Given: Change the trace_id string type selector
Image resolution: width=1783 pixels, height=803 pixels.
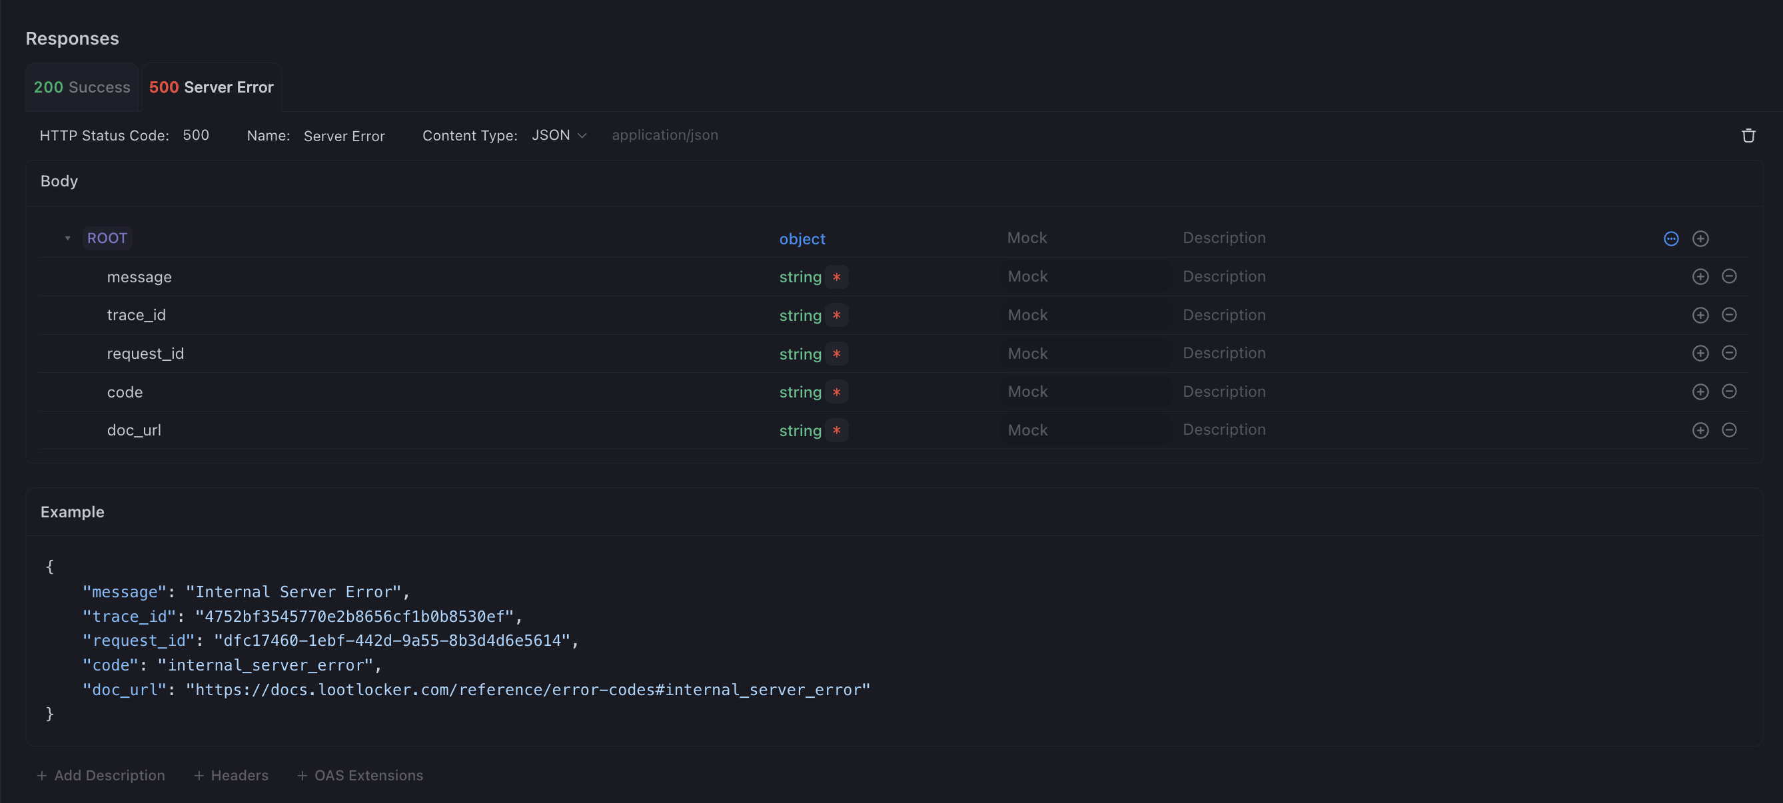Looking at the screenshot, I should click(800, 316).
